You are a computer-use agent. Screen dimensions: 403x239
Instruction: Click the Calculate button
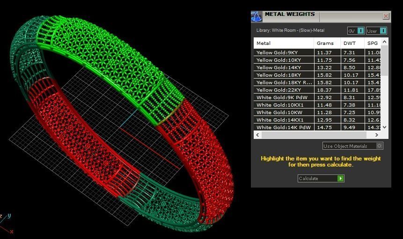[321, 178]
